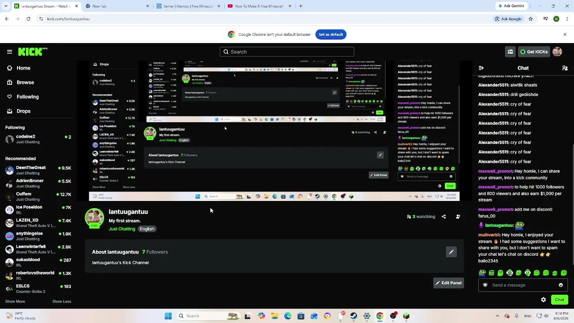Open the Kick hamburger menu
Screen dimensions: 574x323
(9, 52)
